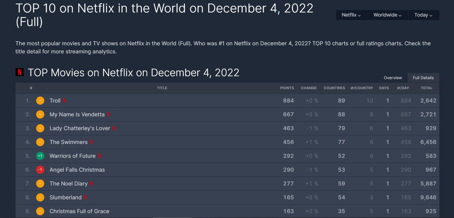The width and height of the screenshot is (454, 218).
Task: Open the Today date dropdown
Action: point(423,15)
